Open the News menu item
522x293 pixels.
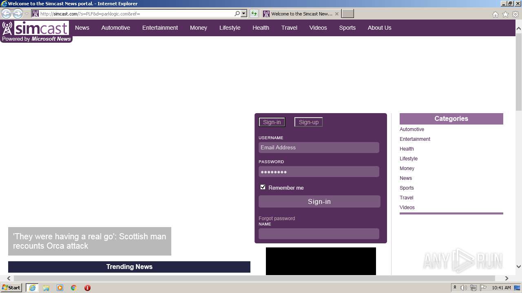click(x=82, y=28)
